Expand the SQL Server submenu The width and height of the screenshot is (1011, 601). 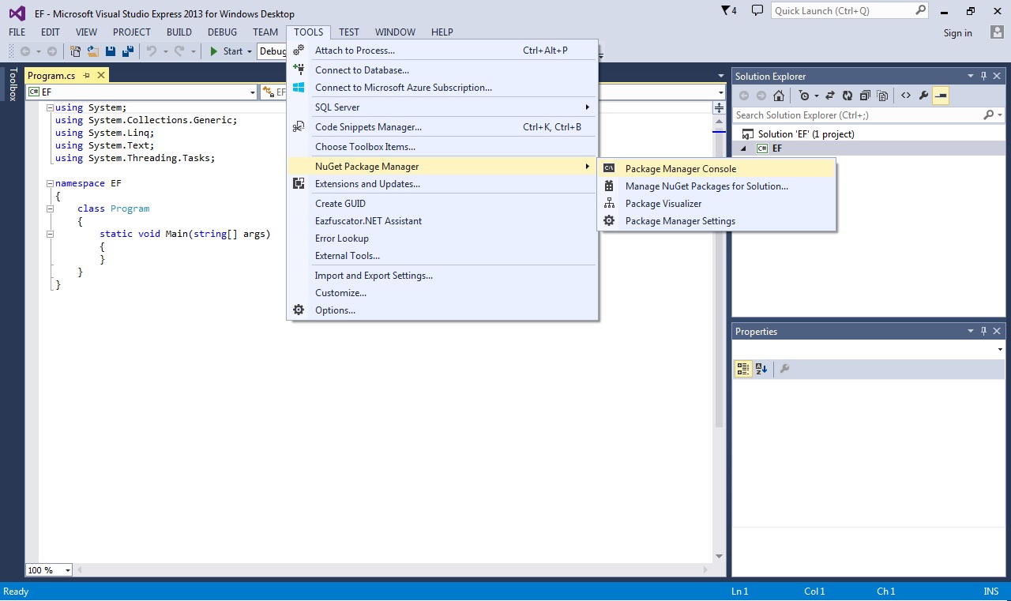pyautogui.click(x=442, y=107)
